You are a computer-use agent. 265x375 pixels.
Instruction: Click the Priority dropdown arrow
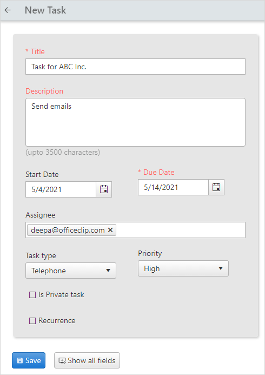pyautogui.click(x=221, y=268)
